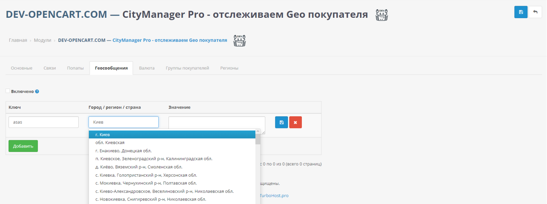Click the Город / регион / страна header
Viewport: 547px width, 204px height.
(115, 107)
